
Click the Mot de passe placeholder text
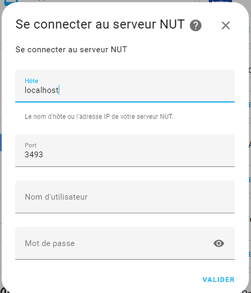(x=50, y=243)
